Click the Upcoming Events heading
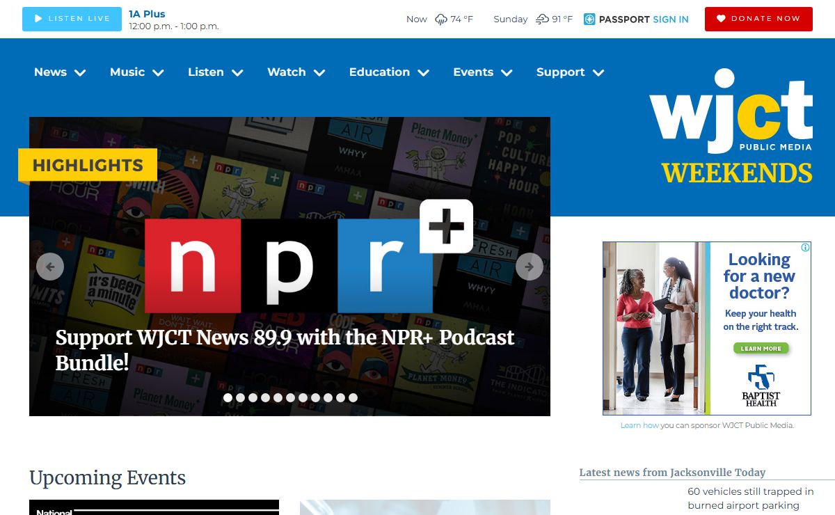Screen dimensions: 835x515 coord(107,478)
